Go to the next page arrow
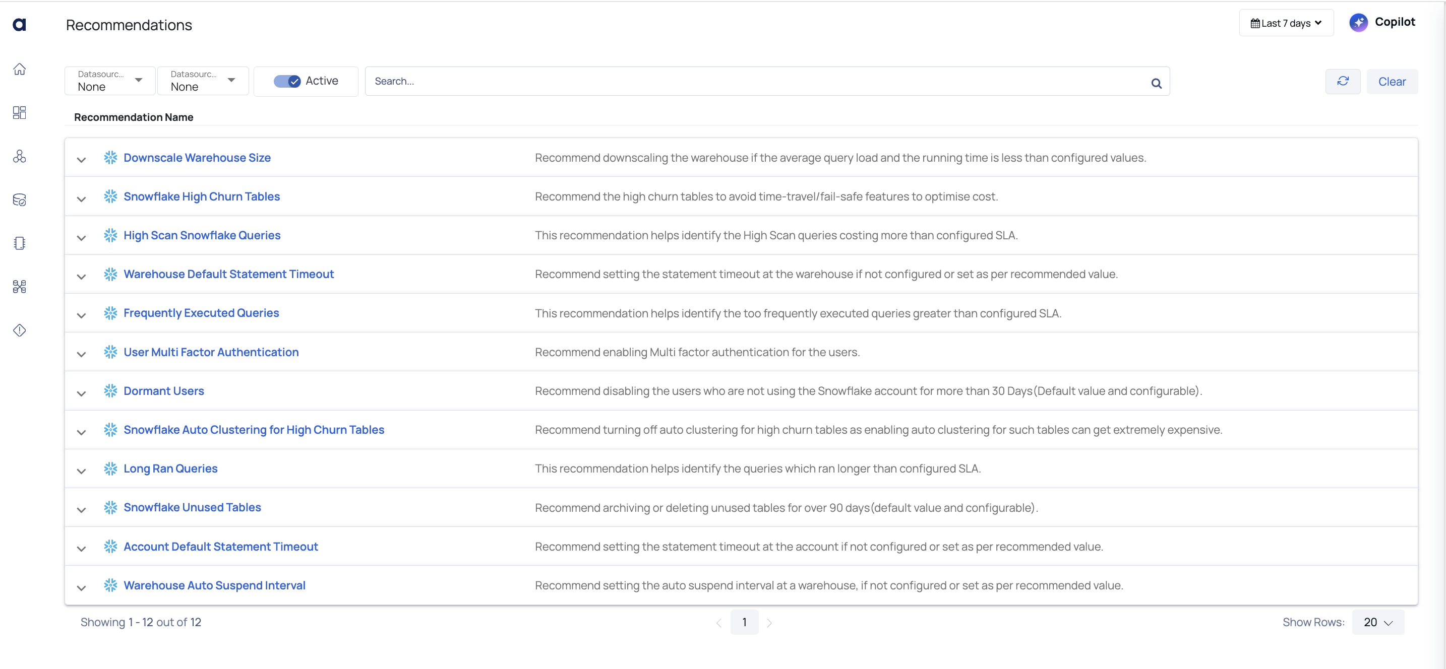Image resolution: width=1446 pixels, height=669 pixels. click(x=769, y=623)
